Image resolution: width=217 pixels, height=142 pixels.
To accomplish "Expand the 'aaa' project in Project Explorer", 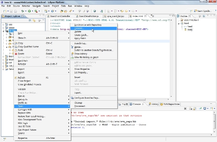I will [x=3, y=24].
